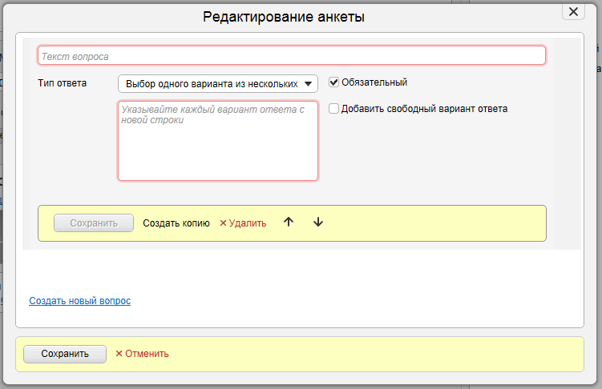Click the Тип ответа label

[x=62, y=82]
